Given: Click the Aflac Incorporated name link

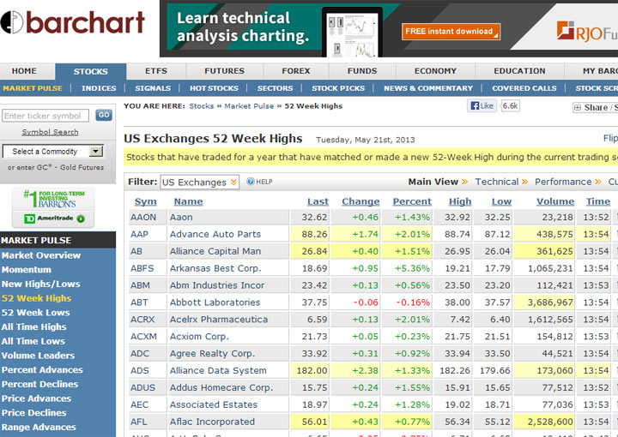Looking at the screenshot, I should pyautogui.click(x=212, y=422).
